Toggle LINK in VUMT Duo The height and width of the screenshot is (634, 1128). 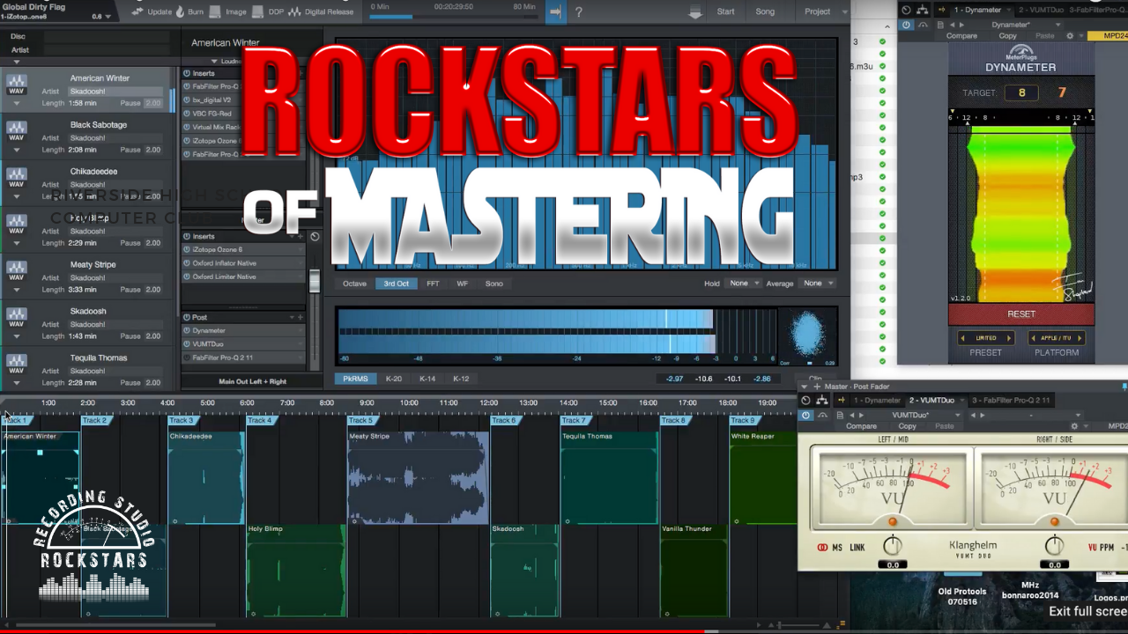857,547
